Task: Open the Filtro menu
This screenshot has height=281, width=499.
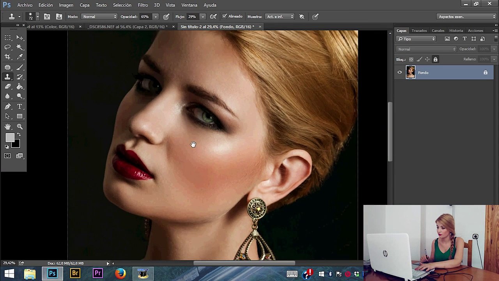Action: coord(143,5)
